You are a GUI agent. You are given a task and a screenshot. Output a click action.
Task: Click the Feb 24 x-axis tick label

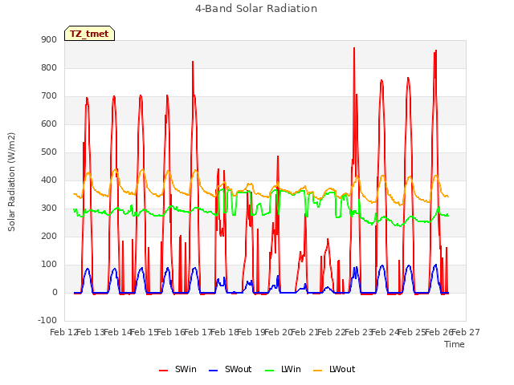coord(385,332)
